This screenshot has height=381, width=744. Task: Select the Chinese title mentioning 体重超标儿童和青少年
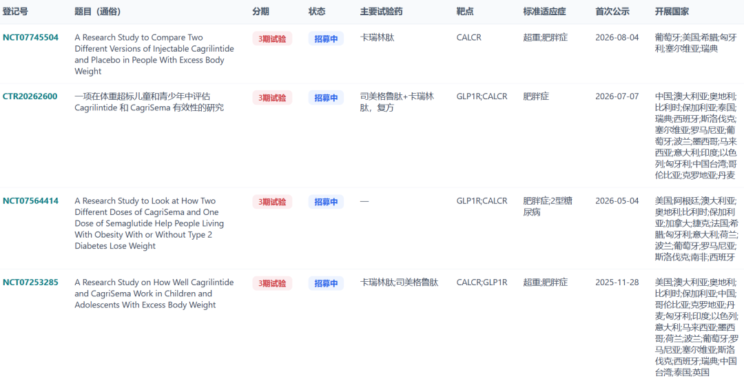[x=149, y=103]
